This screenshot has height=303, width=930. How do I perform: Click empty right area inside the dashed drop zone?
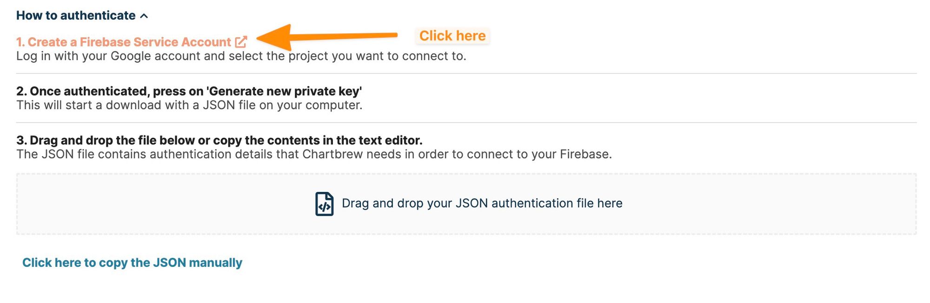pos(790,204)
